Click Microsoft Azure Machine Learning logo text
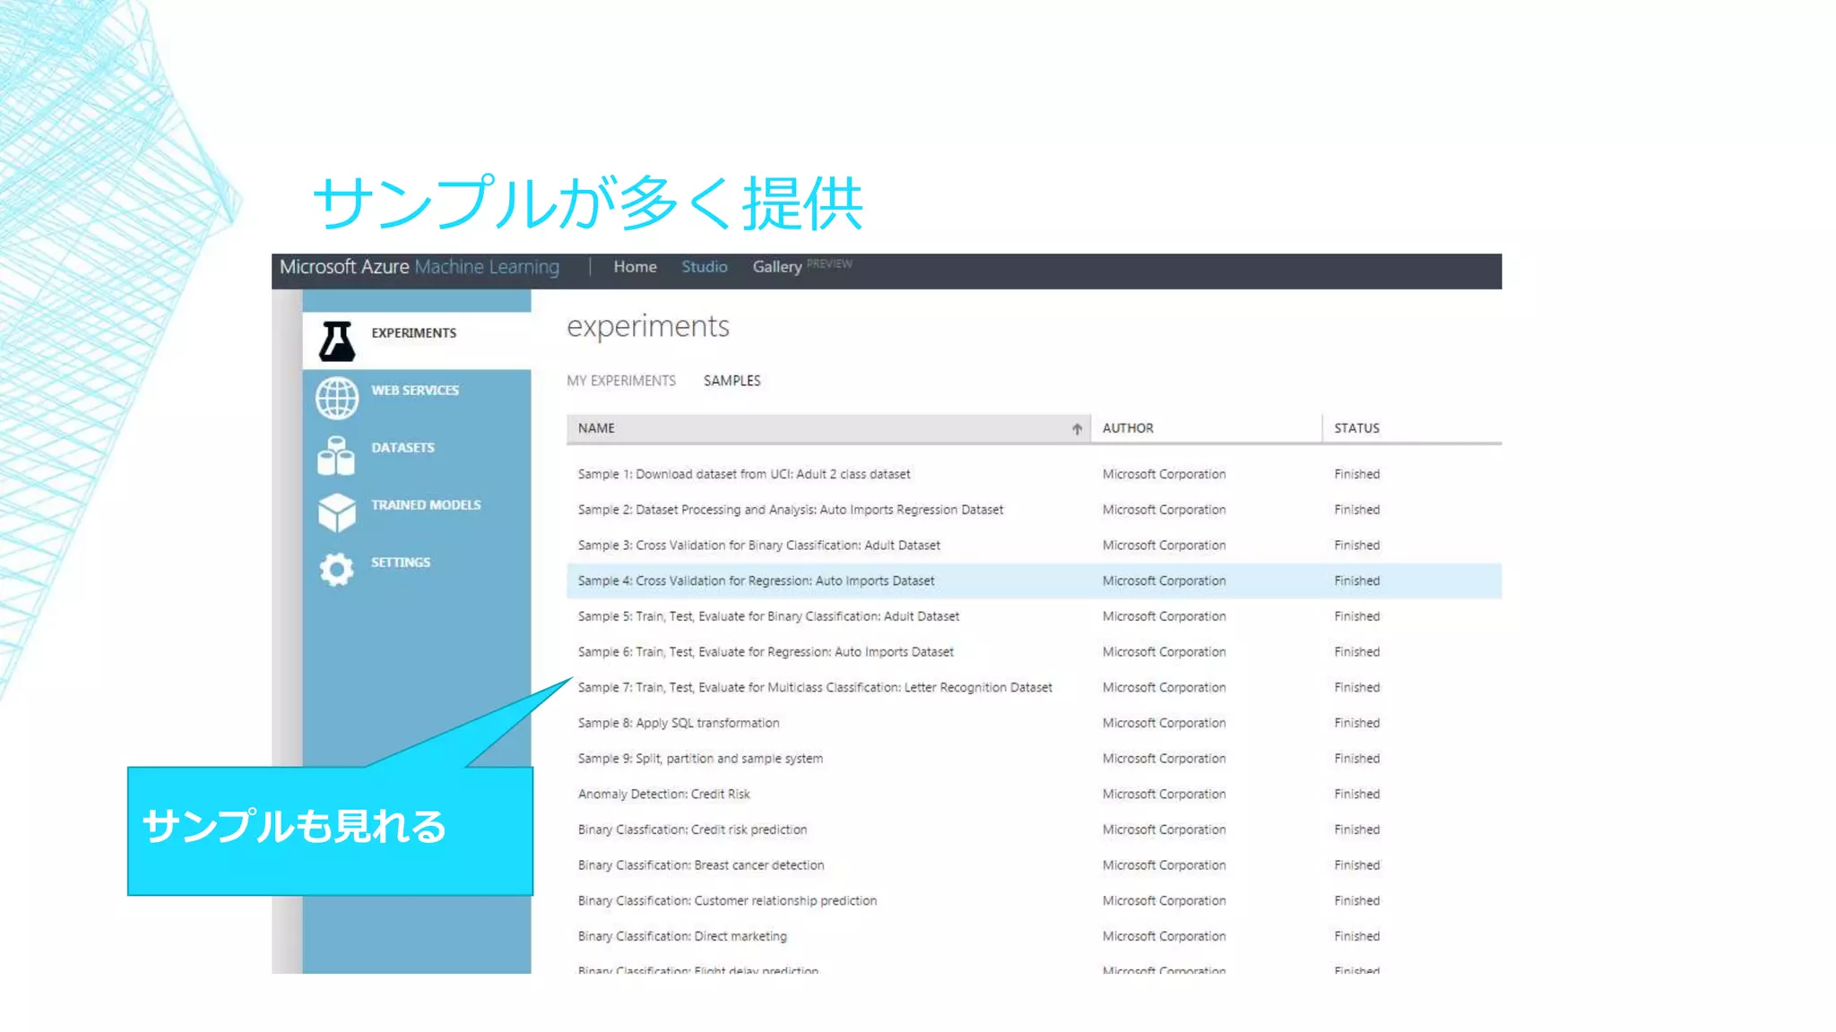 [x=419, y=267]
